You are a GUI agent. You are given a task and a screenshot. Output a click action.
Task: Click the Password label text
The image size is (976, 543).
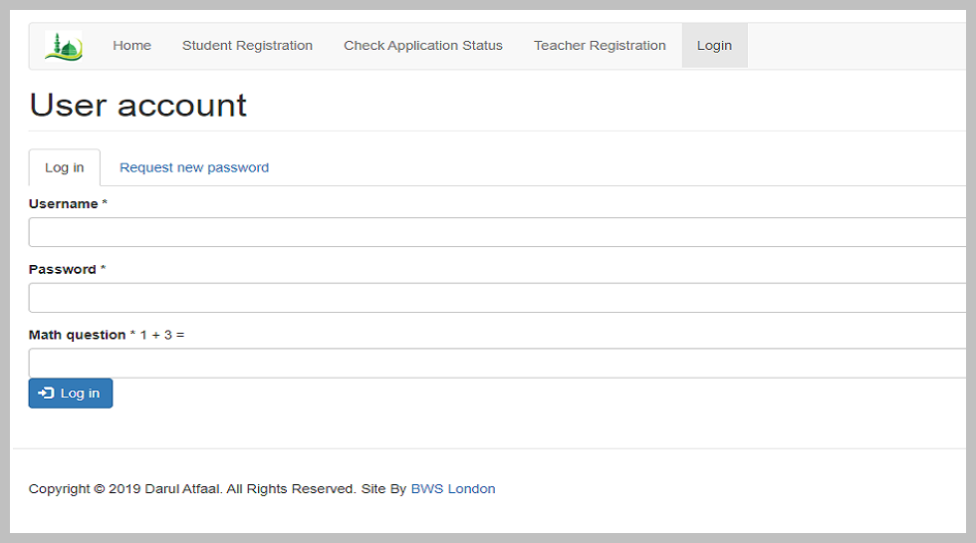coord(63,270)
